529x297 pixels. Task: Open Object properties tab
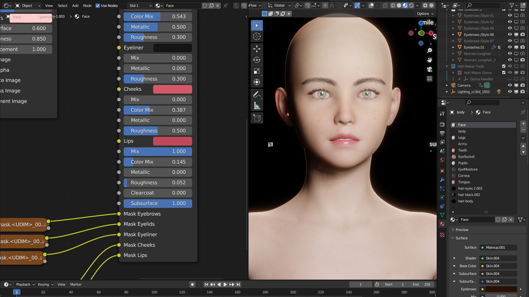pyautogui.click(x=442, y=171)
